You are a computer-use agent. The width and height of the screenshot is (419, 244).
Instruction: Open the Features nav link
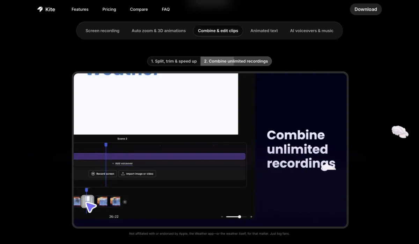tap(80, 9)
